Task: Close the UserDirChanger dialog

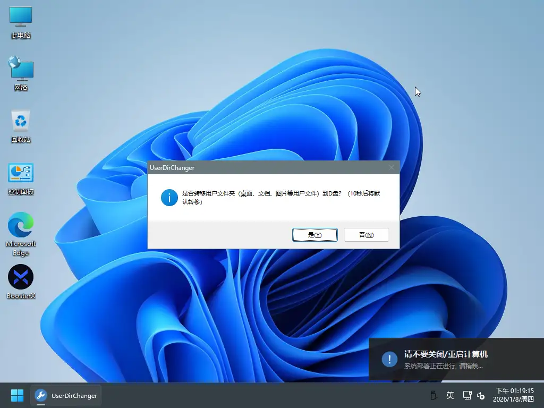Action: click(392, 167)
